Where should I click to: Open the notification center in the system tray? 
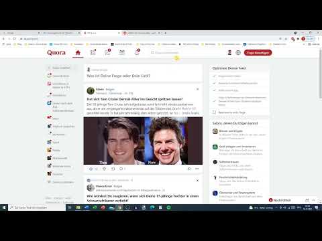[317, 208]
